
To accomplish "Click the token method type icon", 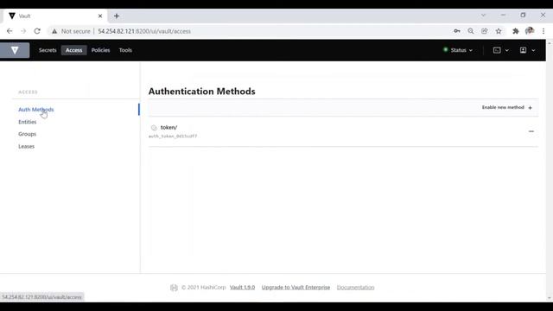I will point(154,128).
